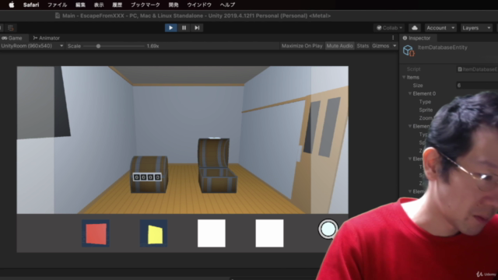Select the red cube inventory slot
Image resolution: width=498 pixels, height=280 pixels.
pos(96,233)
